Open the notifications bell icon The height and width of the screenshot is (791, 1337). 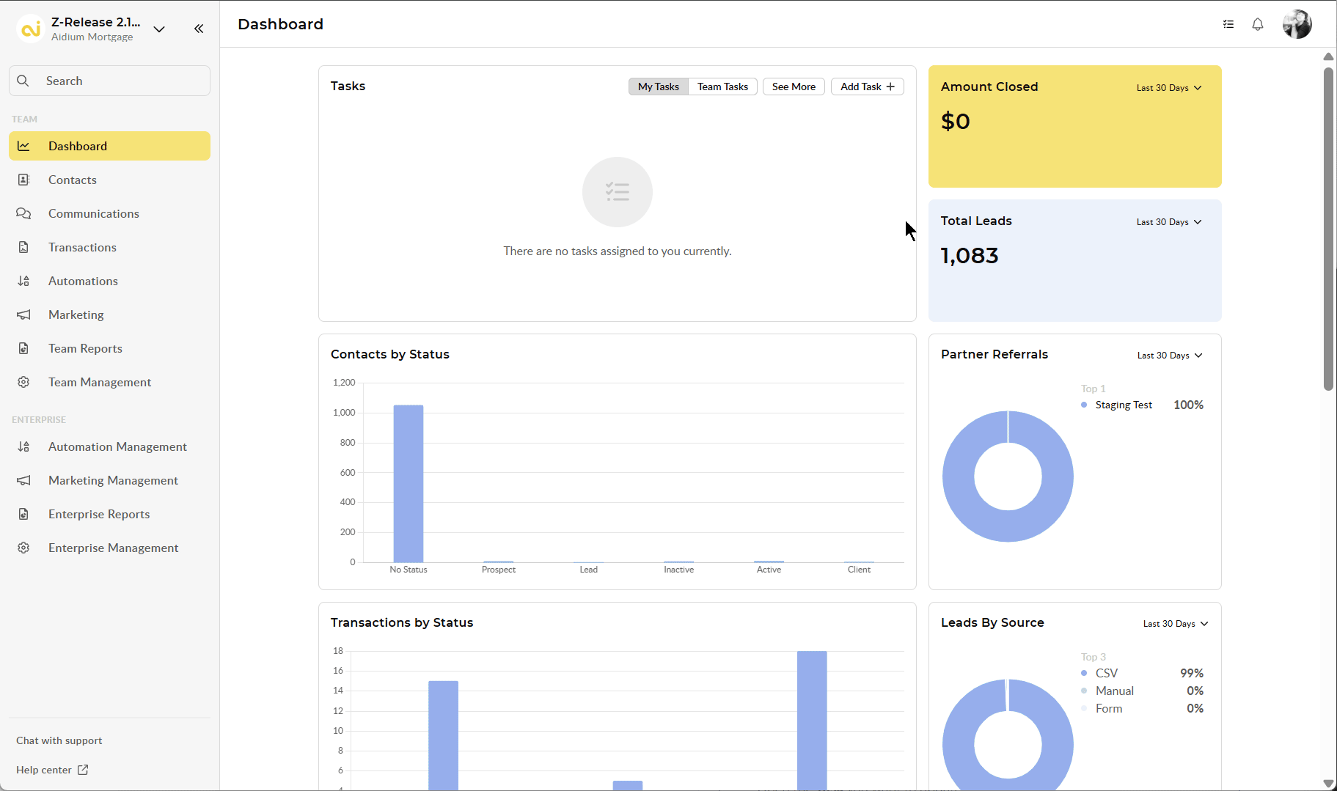click(1258, 24)
